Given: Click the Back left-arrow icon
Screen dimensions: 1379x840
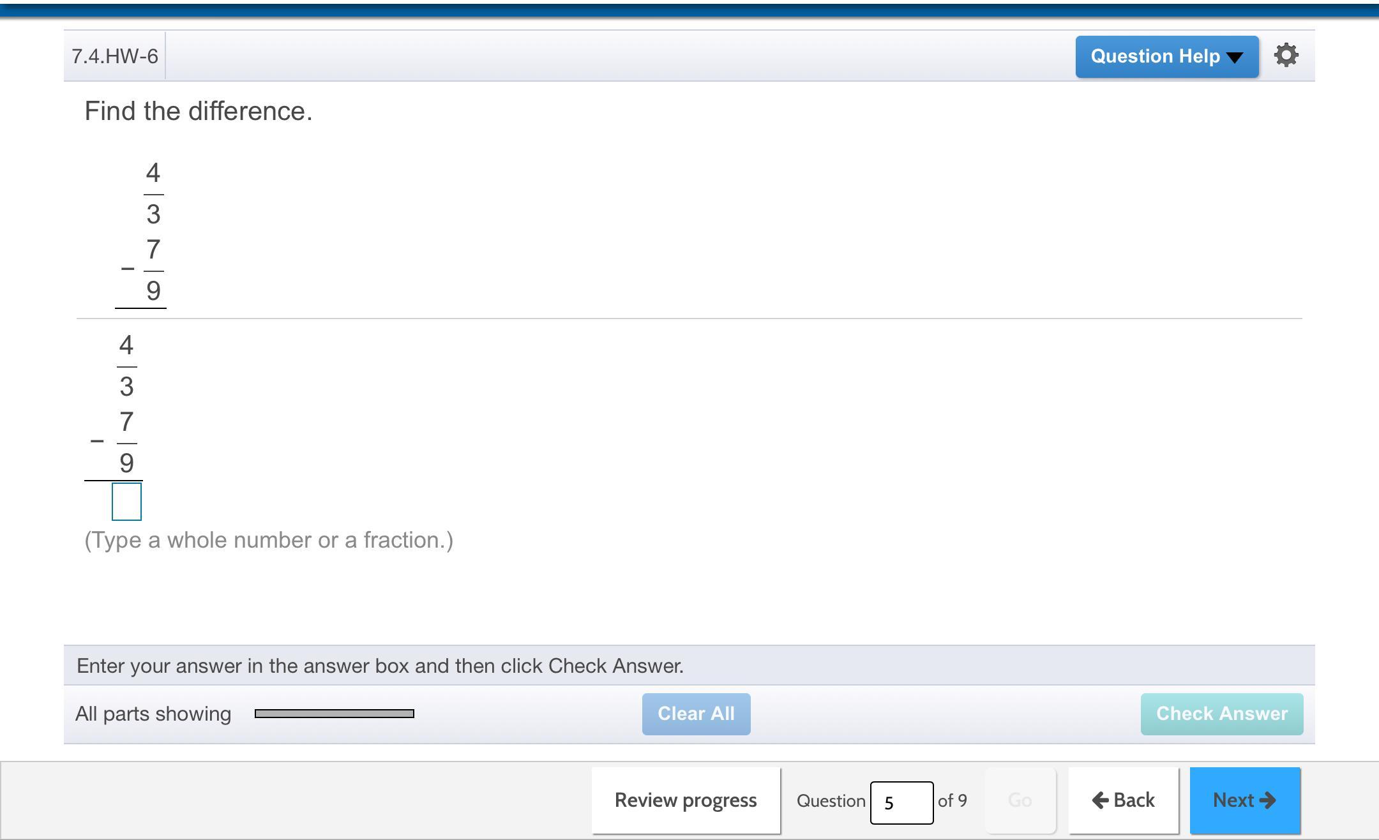Looking at the screenshot, I should click(1100, 800).
